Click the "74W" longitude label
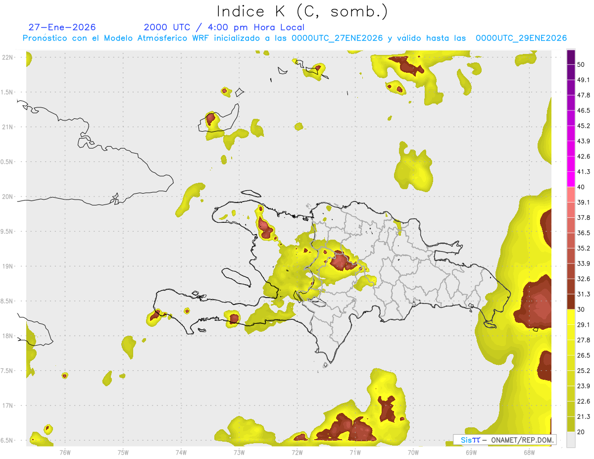594x459 pixels. [x=181, y=452]
